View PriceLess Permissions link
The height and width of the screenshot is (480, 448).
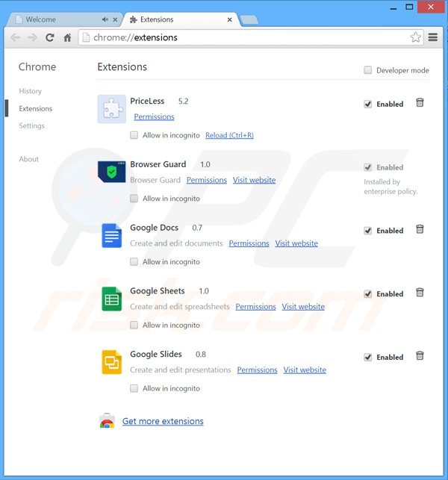click(154, 116)
